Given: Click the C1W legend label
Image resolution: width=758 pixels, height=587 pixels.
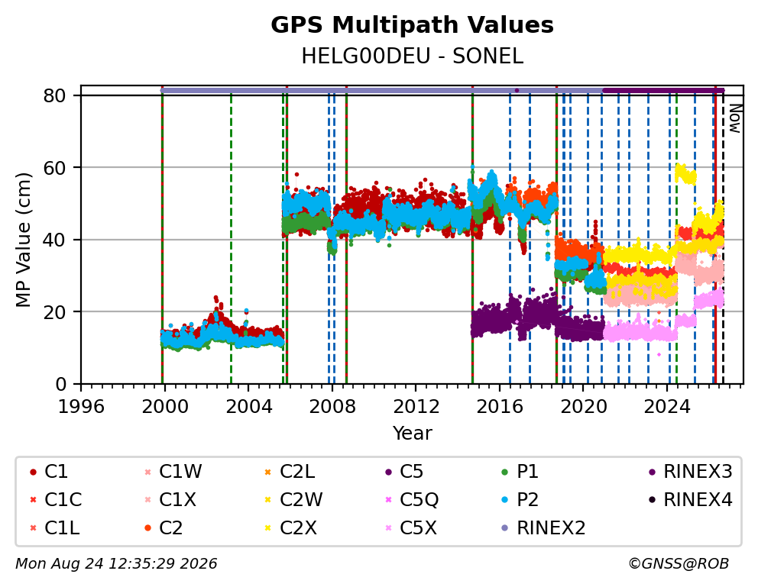Looking at the screenshot, I should [181, 472].
